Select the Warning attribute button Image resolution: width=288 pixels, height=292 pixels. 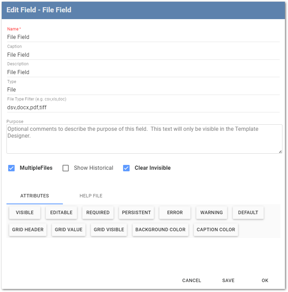tap(211, 212)
